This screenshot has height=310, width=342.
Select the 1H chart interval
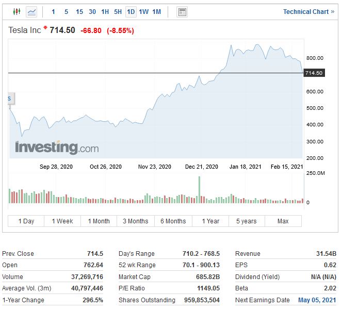105,11
